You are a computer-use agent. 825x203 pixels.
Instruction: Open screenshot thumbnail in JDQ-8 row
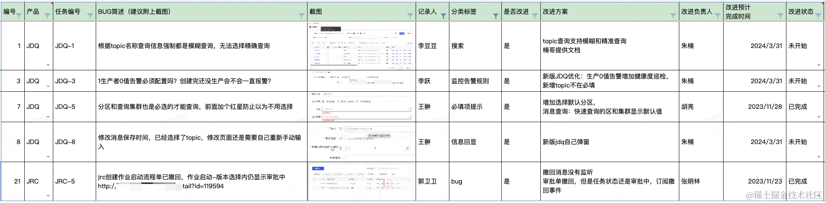(x=361, y=142)
